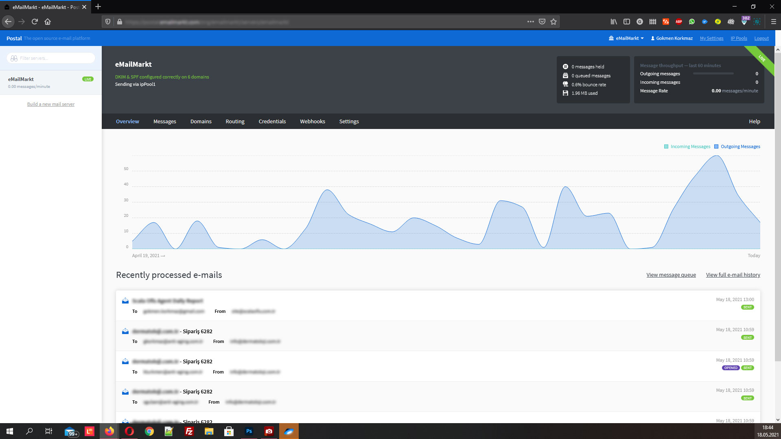
Task: Open File Explorer from the taskbar
Action: click(x=209, y=431)
